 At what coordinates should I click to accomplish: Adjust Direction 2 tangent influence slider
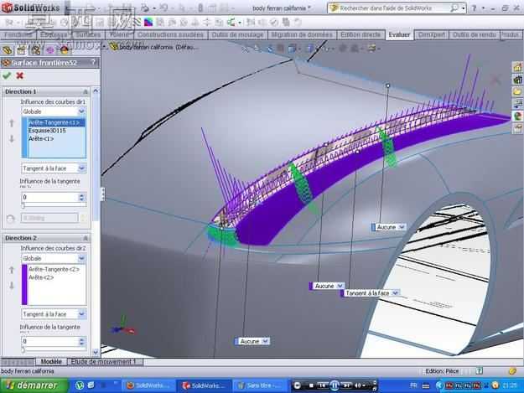coord(23,349)
